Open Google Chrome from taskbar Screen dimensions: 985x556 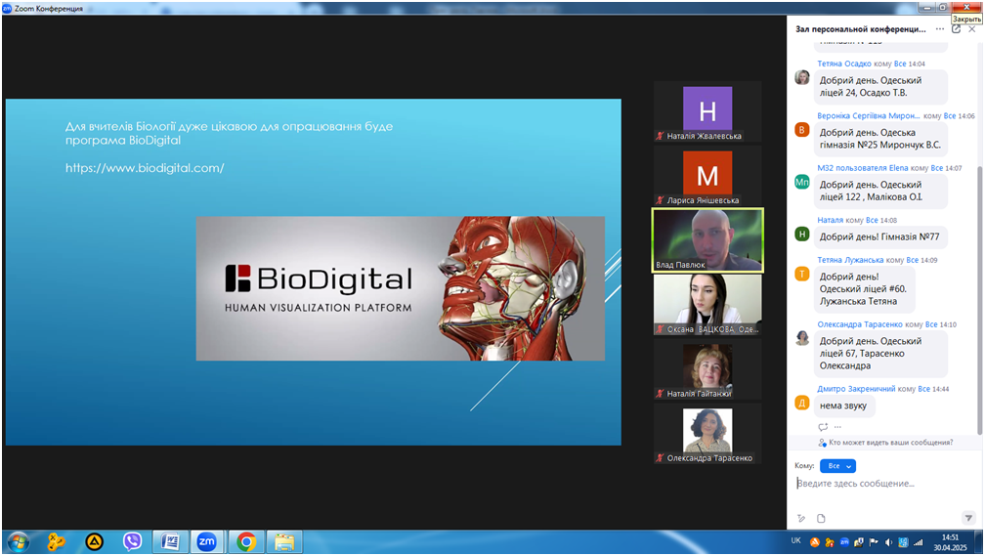[246, 542]
